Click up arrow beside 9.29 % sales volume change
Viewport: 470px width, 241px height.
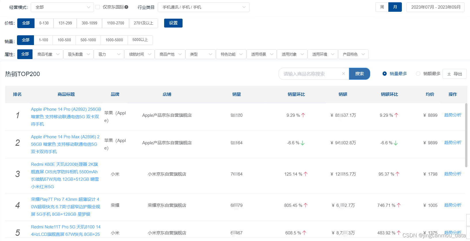[x=303, y=115]
